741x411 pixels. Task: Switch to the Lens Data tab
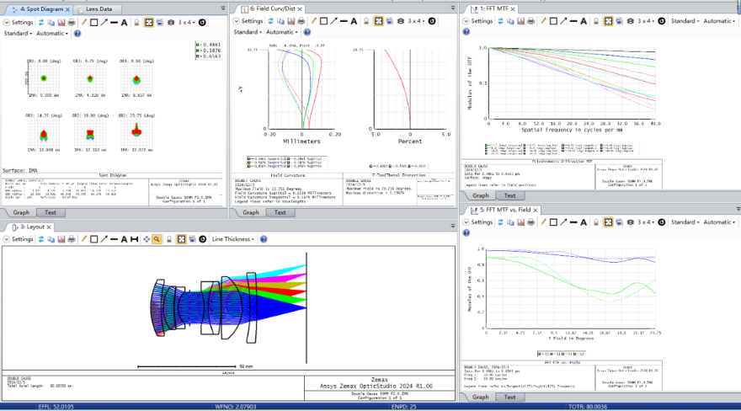(x=99, y=8)
